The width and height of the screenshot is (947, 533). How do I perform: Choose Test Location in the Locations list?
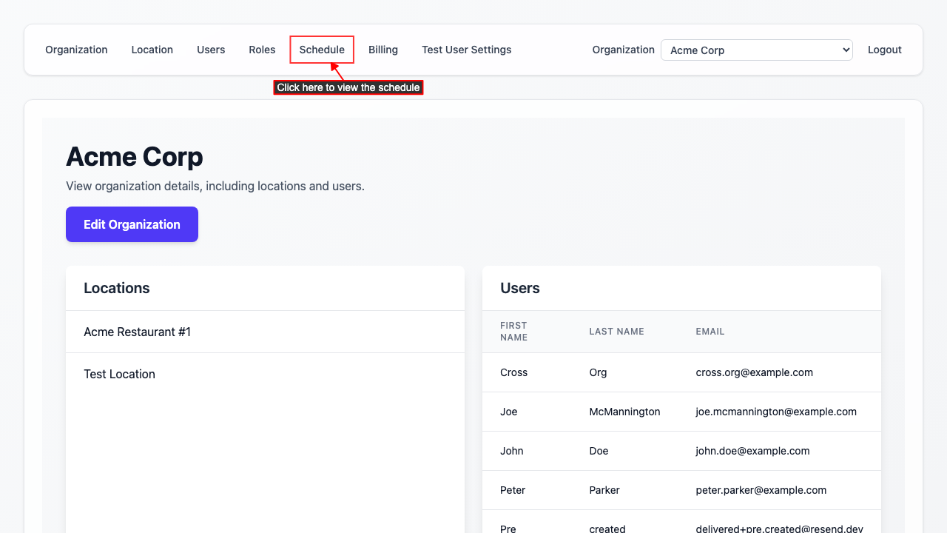119,374
